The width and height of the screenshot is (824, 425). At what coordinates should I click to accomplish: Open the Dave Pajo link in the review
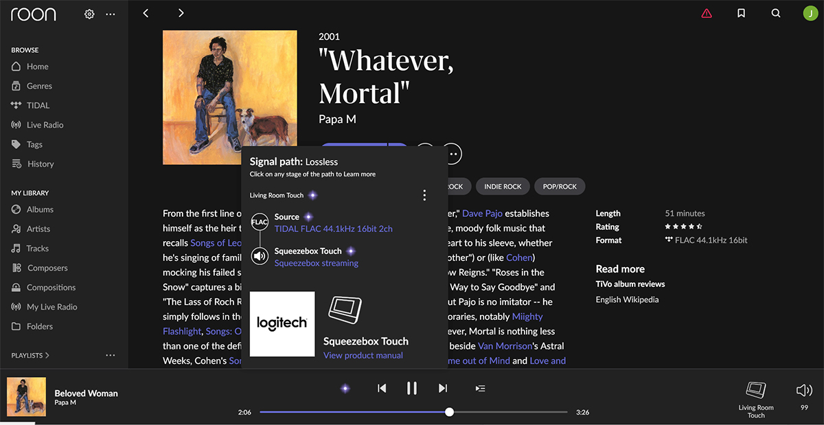point(483,214)
